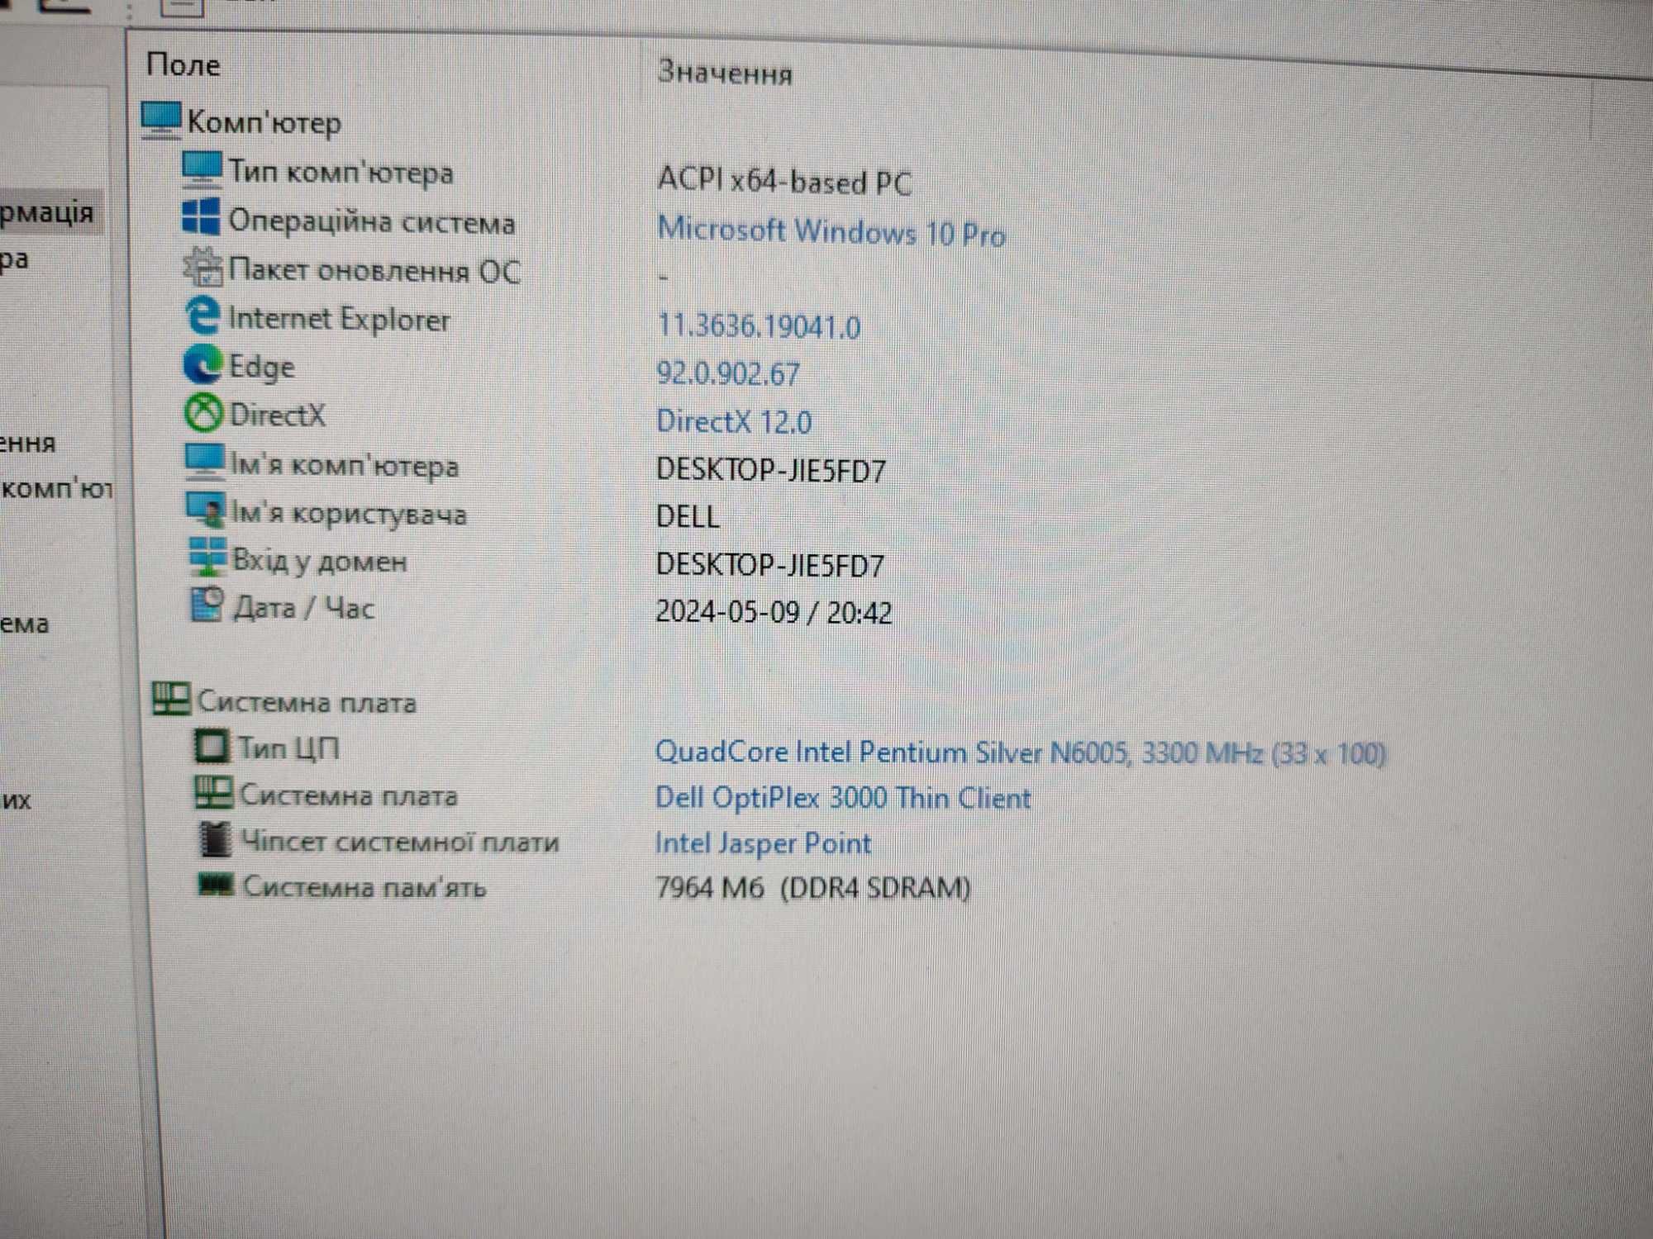Image resolution: width=1653 pixels, height=1239 pixels.
Task: Click the clock icon beside Дата / Час
Action: [207, 605]
